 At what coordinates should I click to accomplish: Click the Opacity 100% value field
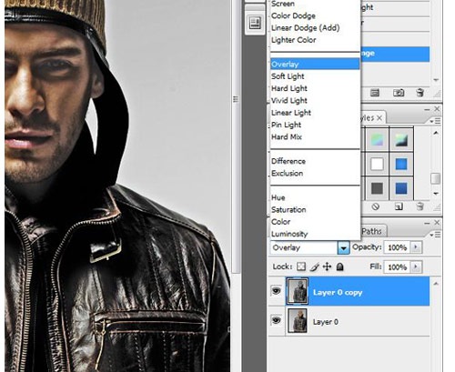(397, 247)
